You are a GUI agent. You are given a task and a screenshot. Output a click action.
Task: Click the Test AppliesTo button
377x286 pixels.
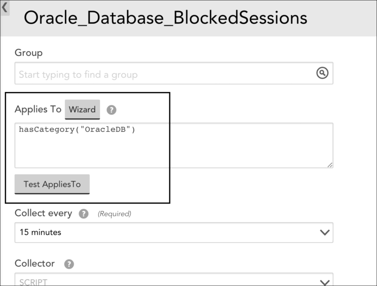coord(52,184)
